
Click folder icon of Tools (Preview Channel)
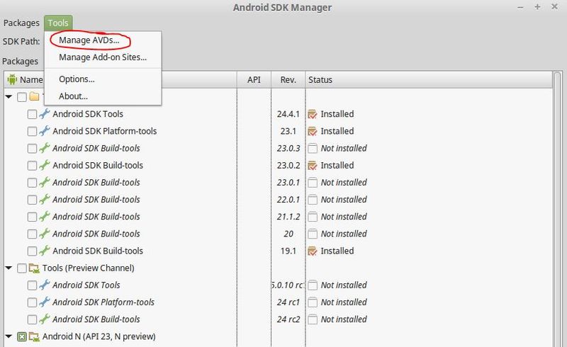[x=34, y=268]
